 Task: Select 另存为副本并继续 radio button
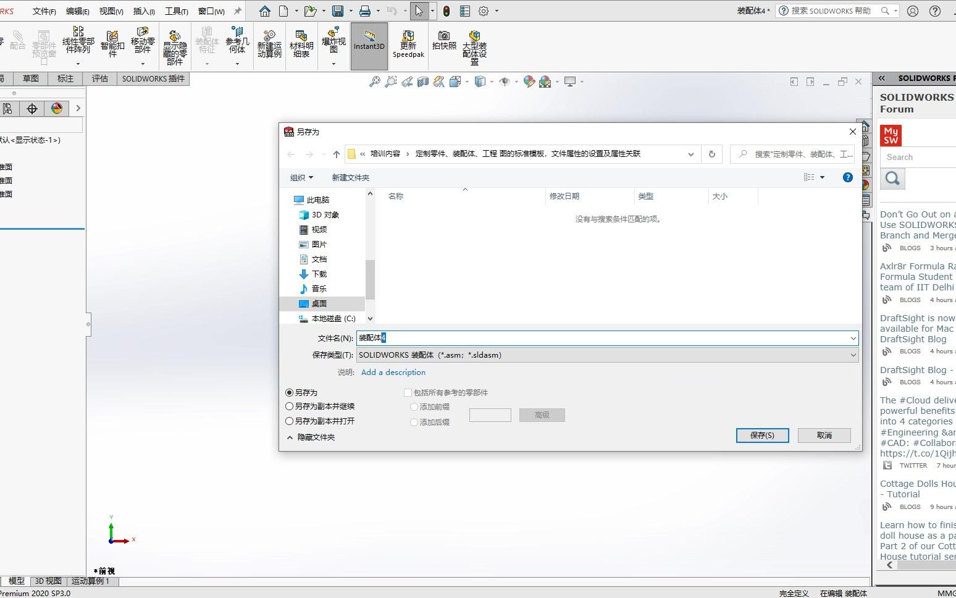pos(289,406)
